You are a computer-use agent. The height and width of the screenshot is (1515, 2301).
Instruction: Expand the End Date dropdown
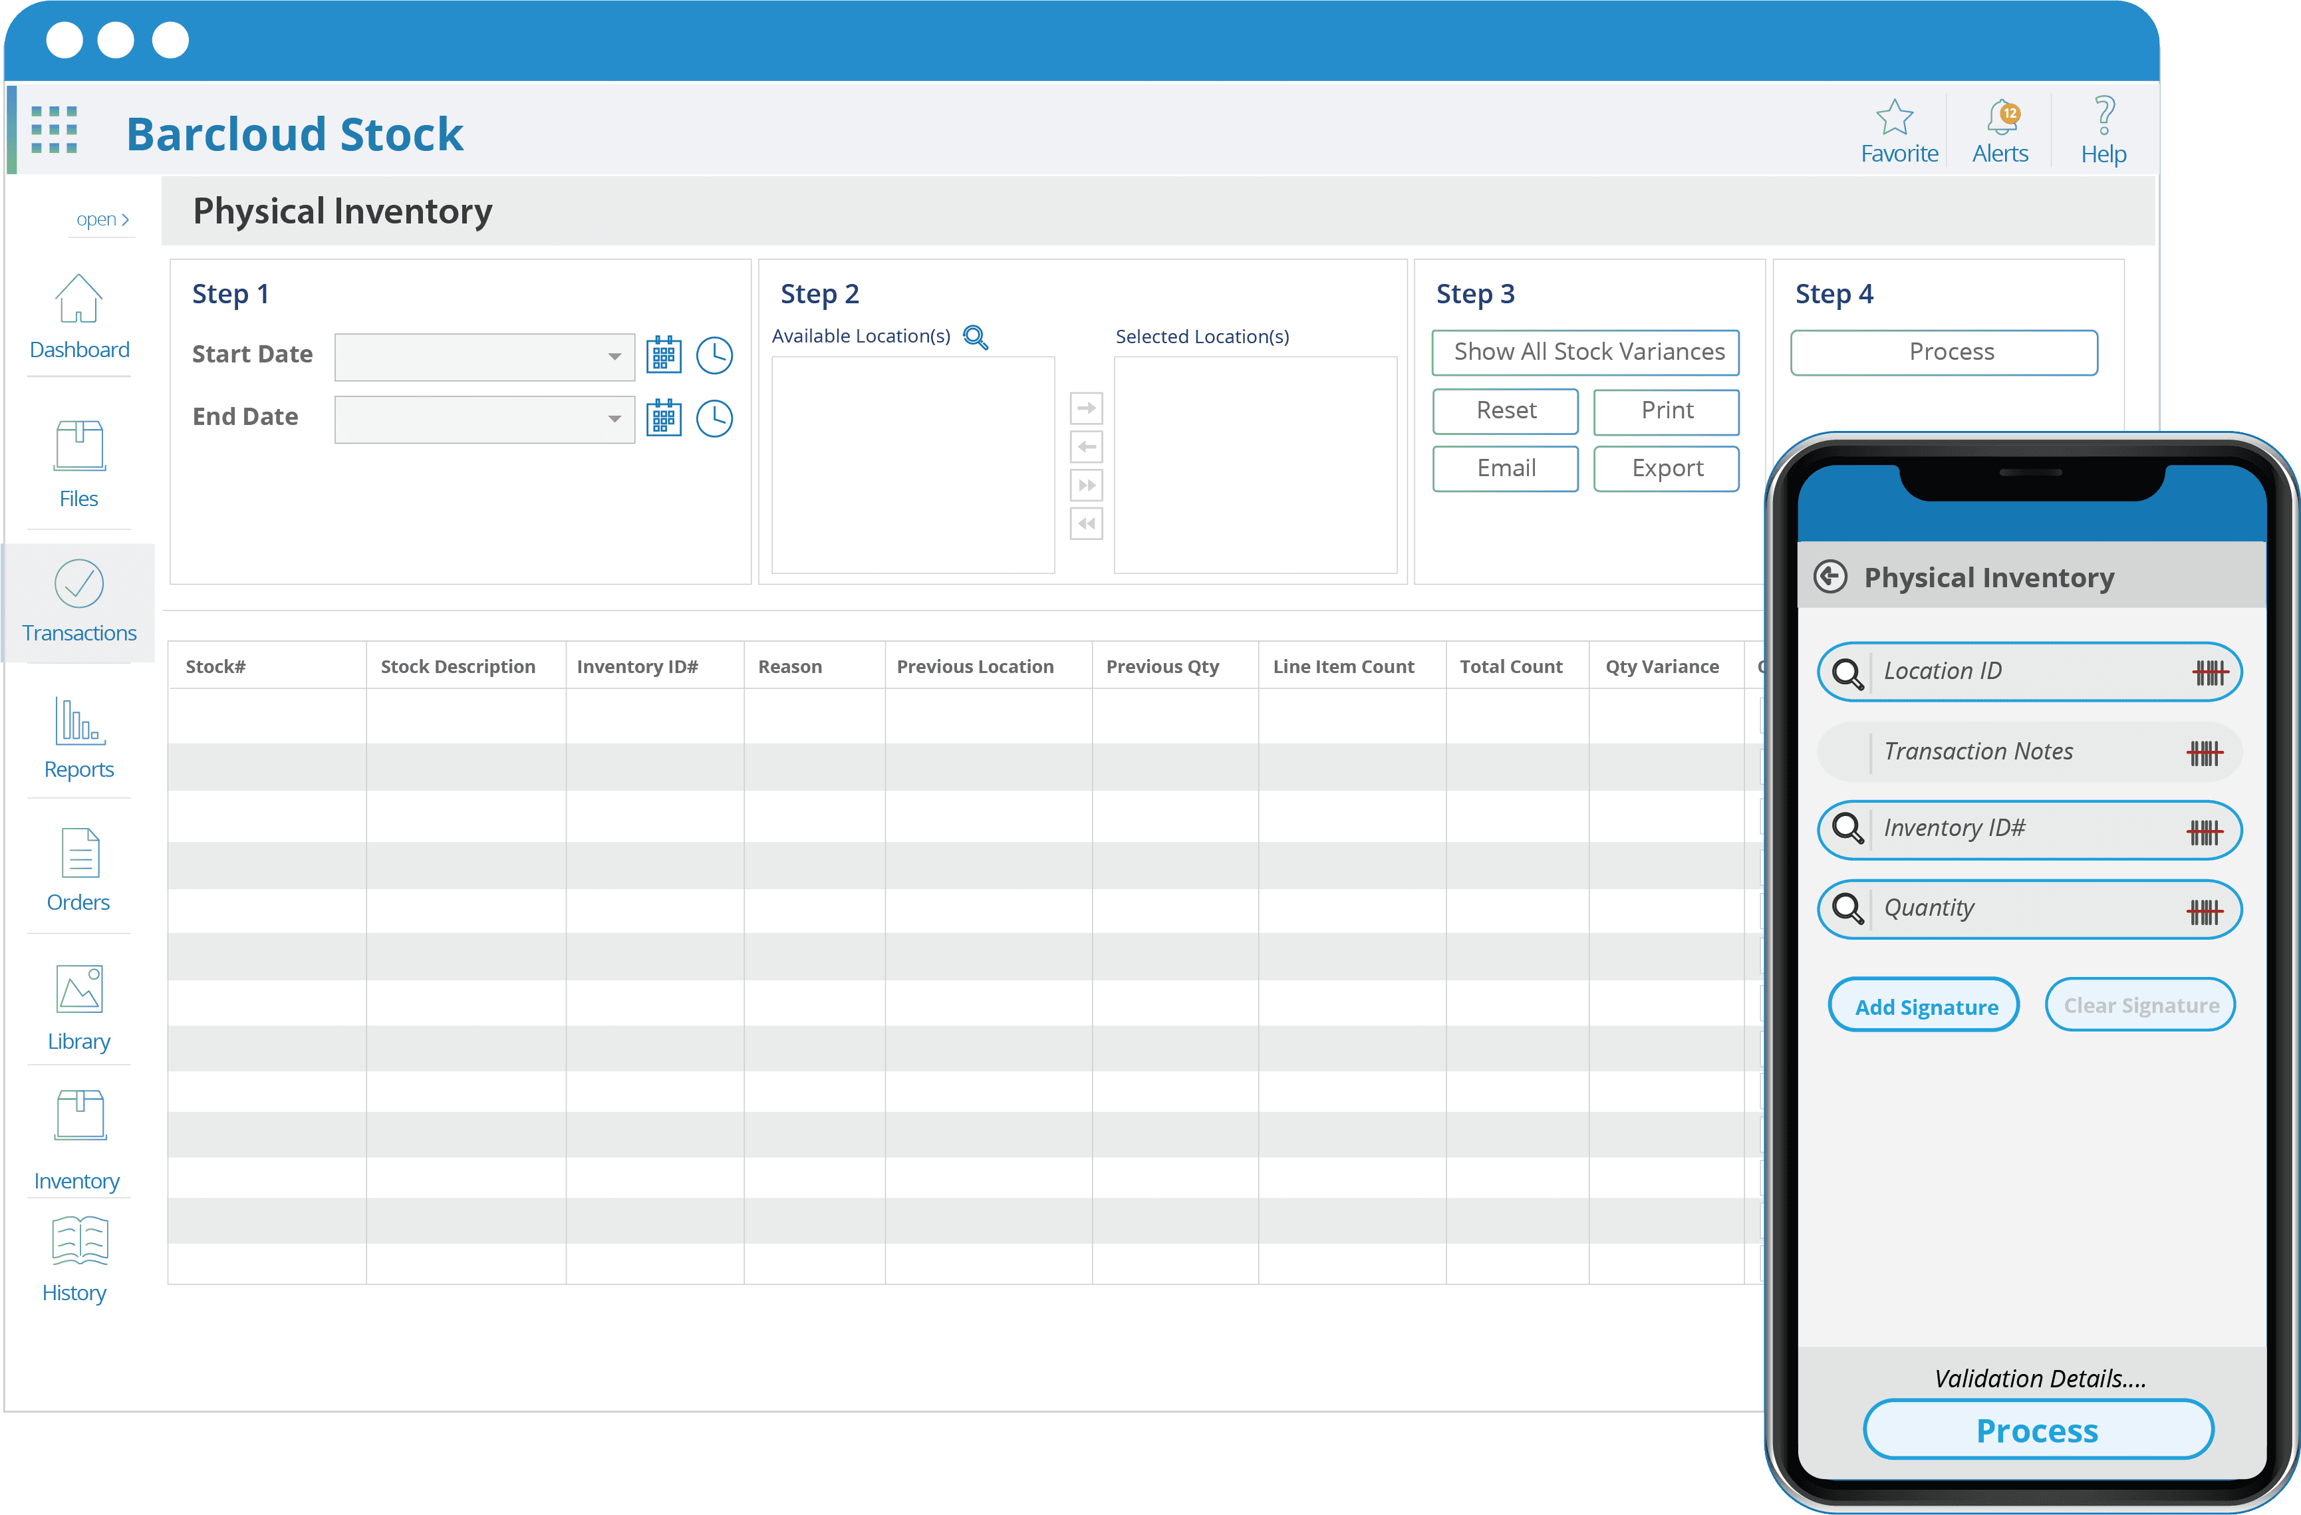point(614,418)
